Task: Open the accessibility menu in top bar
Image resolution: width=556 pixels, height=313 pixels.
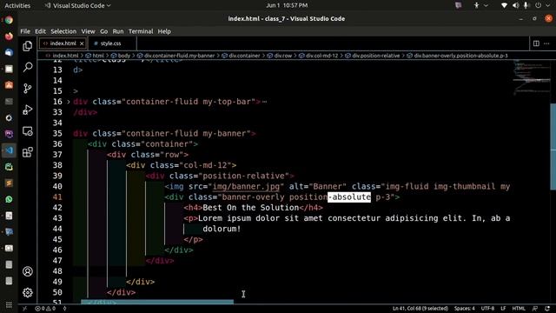Action: click(x=480, y=5)
